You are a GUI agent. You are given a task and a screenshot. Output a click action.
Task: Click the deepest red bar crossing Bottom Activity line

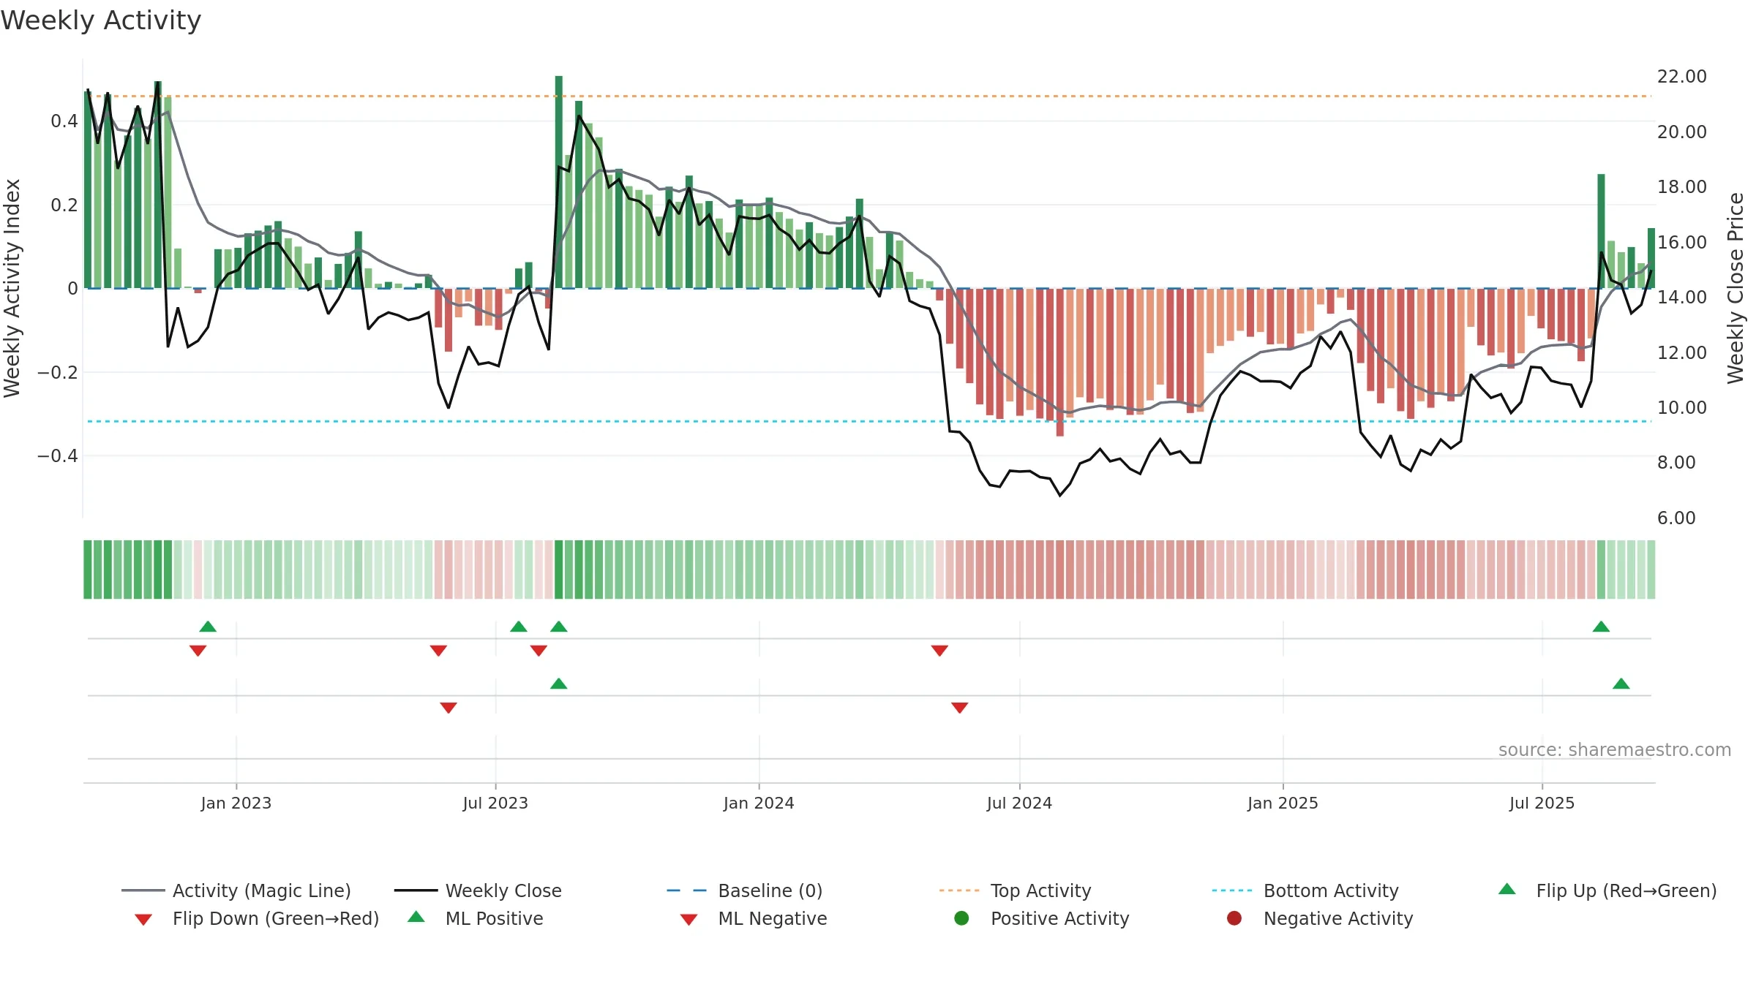1060,362
